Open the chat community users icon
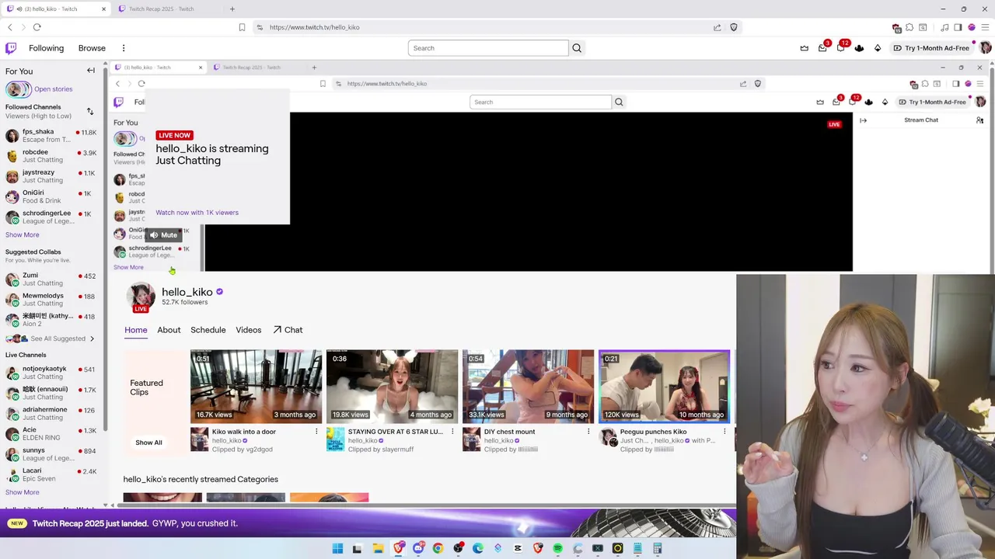The height and width of the screenshot is (559, 995). click(979, 120)
